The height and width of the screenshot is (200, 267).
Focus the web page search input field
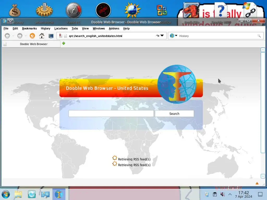pyautogui.click(x=111, y=114)
